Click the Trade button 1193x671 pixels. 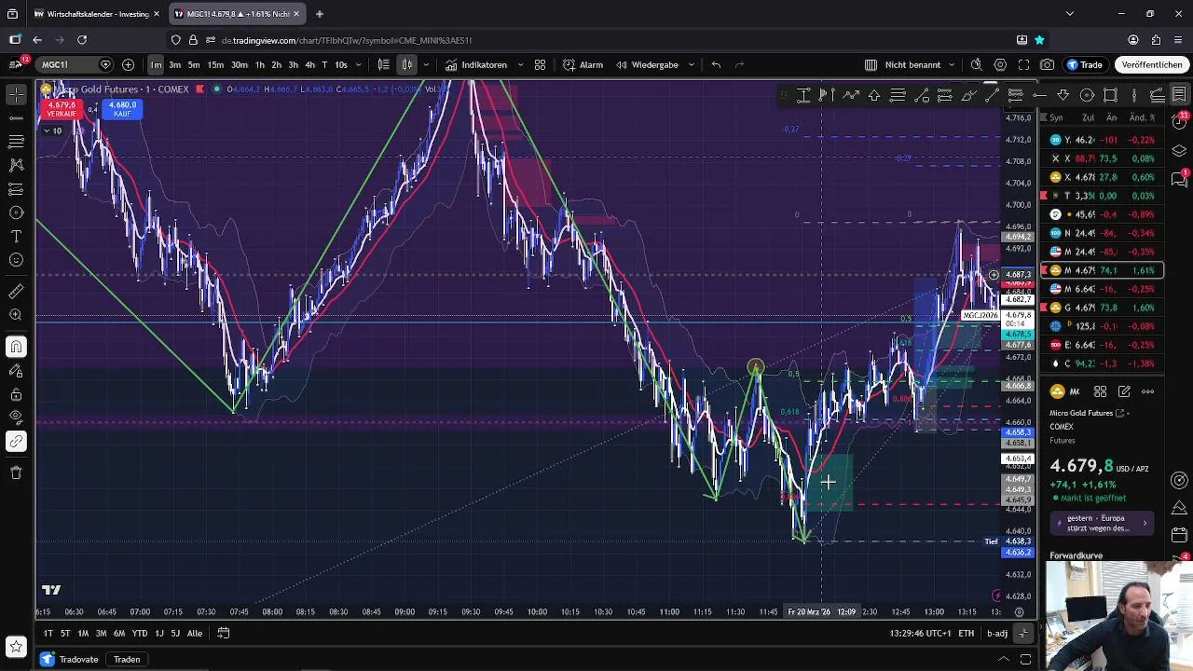click(1085, 64)
